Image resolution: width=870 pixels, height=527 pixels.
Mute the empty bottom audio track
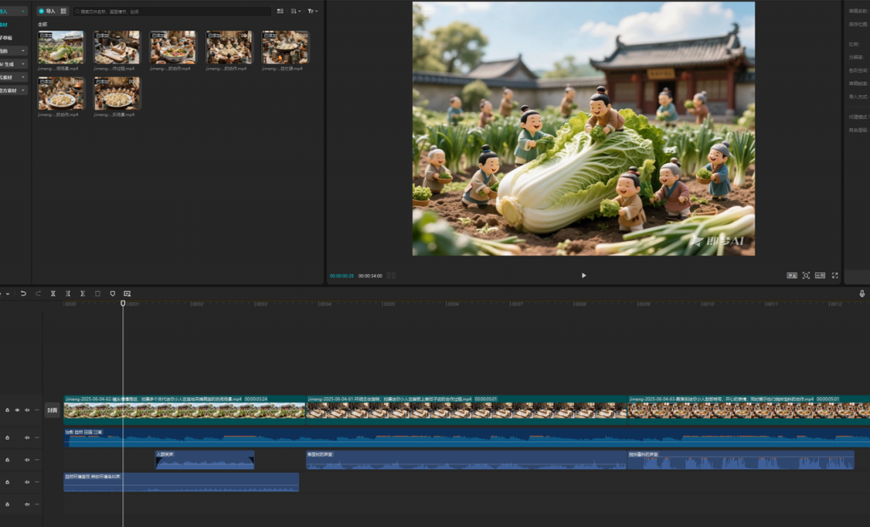point(27,504)
